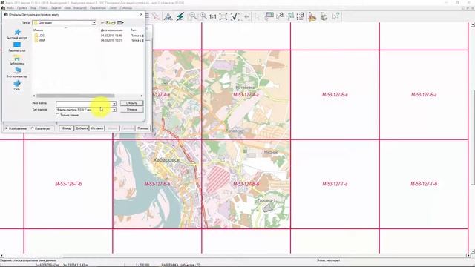Open Libraries in the dialog sidebar
Viewport: 475px width, 267px height.
click(x=17, y=60)
